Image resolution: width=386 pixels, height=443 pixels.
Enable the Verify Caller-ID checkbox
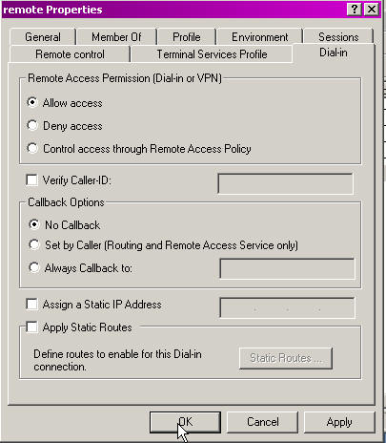(31, 180)
